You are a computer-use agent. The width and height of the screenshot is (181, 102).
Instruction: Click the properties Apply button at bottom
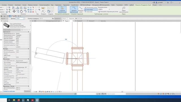point(27,91)
